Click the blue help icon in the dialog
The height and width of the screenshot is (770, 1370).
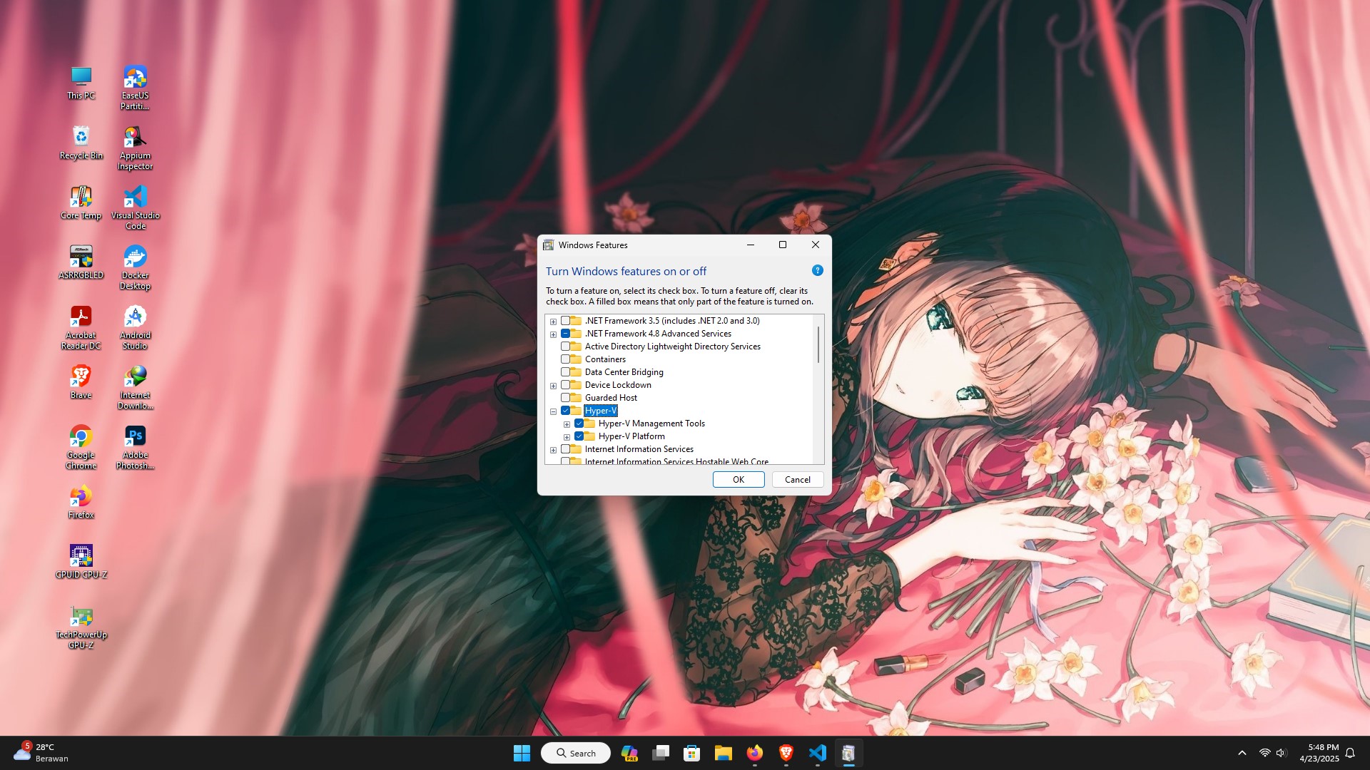pos(818,270)
